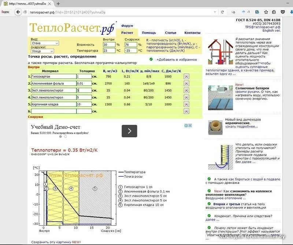The image size is (293, 245).
Task: Click Сохранить эту картинку link
Action: [56, 242]
